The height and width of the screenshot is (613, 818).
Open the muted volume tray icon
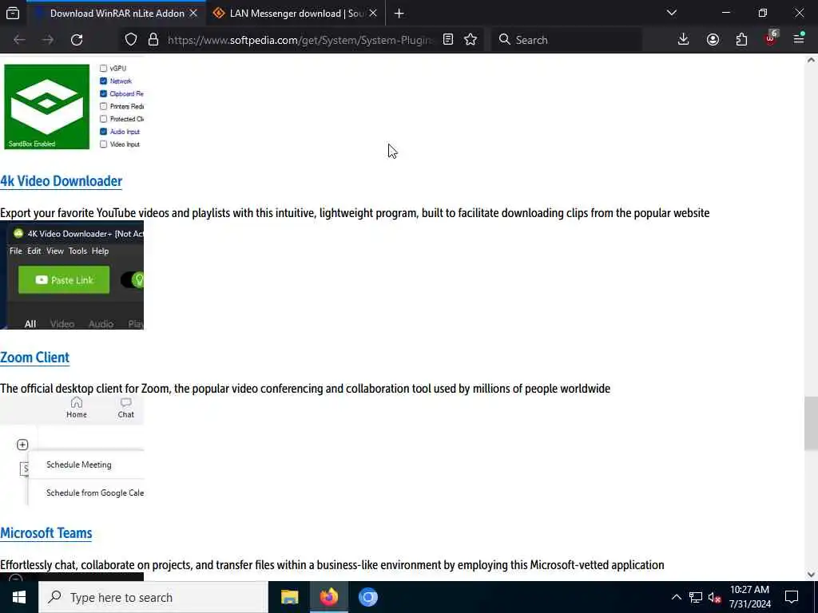pyautogui.click(x=715, y=597)
